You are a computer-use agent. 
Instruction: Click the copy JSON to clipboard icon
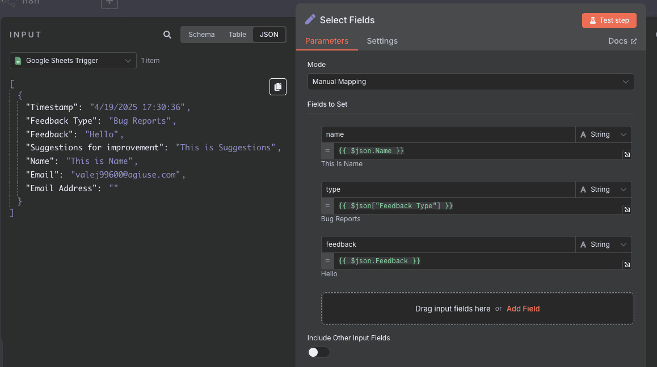(x=277, y=86)
